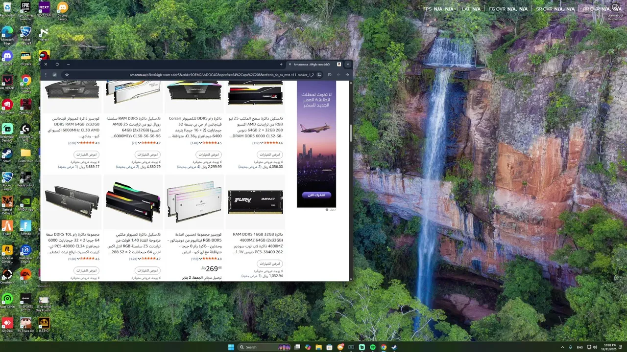This screenshot has height=352, width=627.
Task: Launch EA SPORTS FC 26 shortcut
Action: [x=25, y=302]
